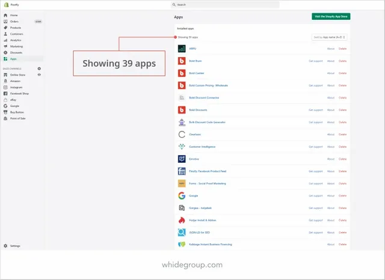Click Get support for Customer Intelligence
Screen dimensions: 385x280
coord(316,147)
